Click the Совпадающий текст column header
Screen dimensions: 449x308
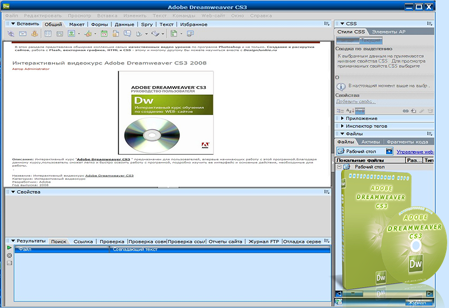point(220,249)
